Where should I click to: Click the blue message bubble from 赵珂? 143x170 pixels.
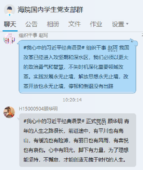point(77,67)
